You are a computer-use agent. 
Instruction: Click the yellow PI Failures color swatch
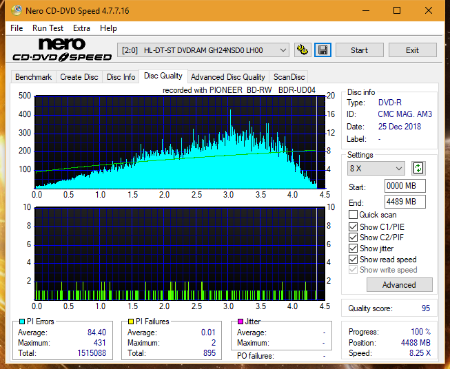point(131,321)
